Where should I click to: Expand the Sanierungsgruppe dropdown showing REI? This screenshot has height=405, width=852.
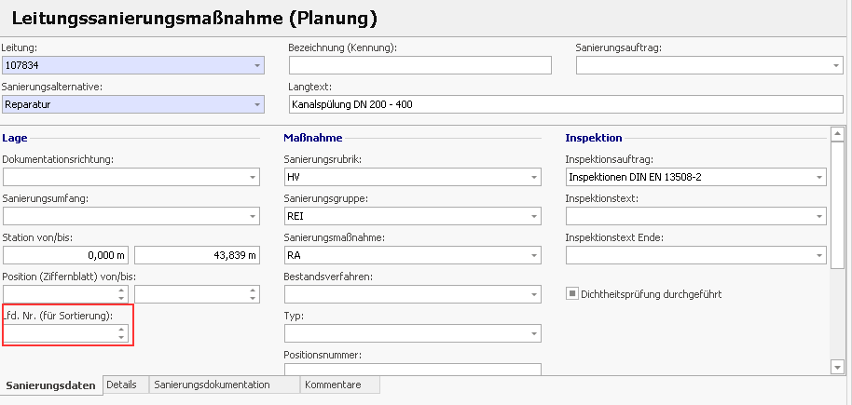533,216
